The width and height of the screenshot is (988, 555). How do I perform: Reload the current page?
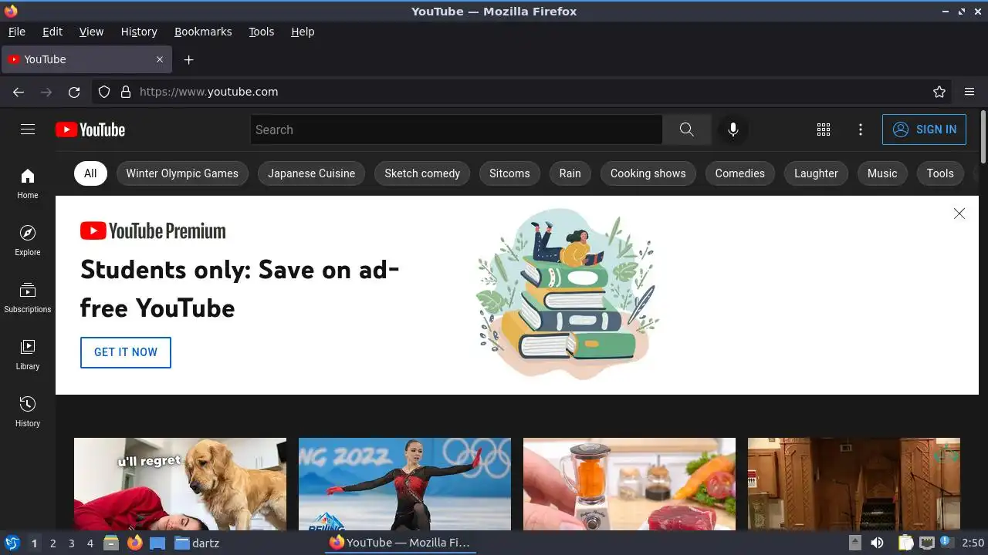[x=74, y=92]
